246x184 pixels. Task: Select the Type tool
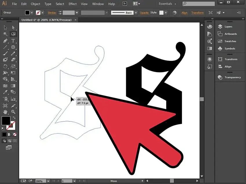pos(13,41)
